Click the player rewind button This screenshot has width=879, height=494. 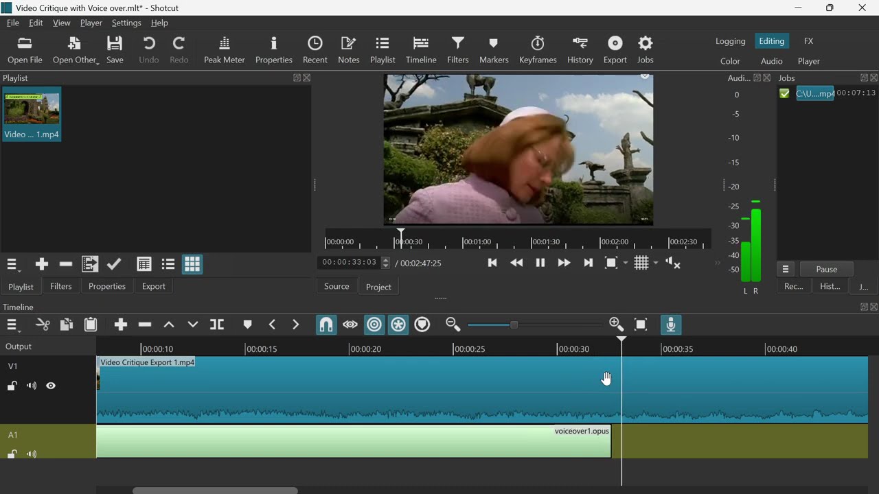tap(516, 263)
